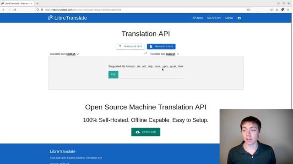The height and width of the screenshot is (164, 293).
Task: Click the browser address bar URL
Action: (83, 10)
